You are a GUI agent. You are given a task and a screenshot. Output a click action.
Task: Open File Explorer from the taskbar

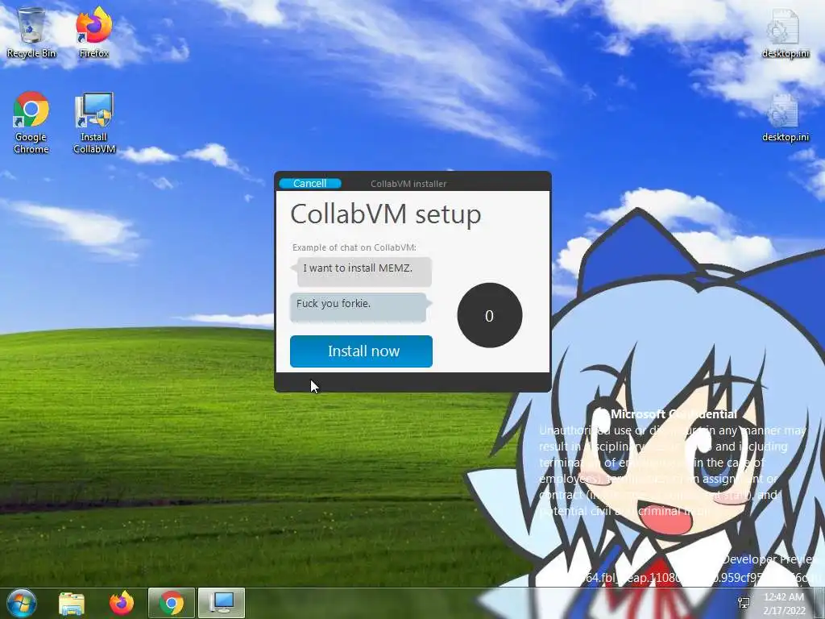pos(72,603)
